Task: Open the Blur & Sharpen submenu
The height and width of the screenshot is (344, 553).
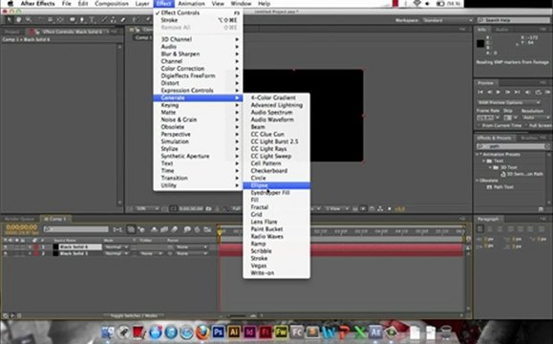Action: tap(198, 54)
